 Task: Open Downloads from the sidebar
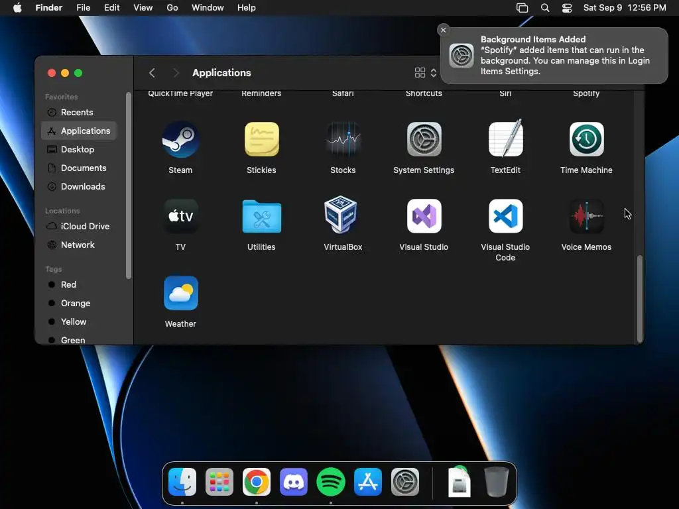[x=79, y=186]
